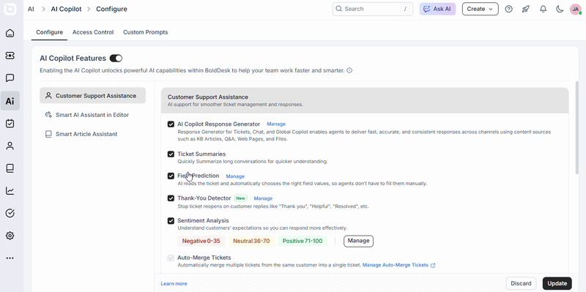Image resolution: width=586 pixels, height=292 pixels.
Task: Click the search magnifier icon
Action: pos(339,9)
